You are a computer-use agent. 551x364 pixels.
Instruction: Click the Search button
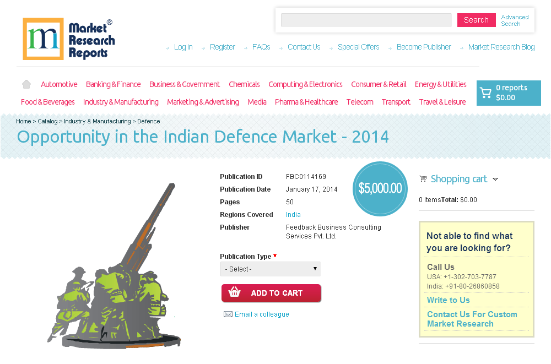point(476,19)
